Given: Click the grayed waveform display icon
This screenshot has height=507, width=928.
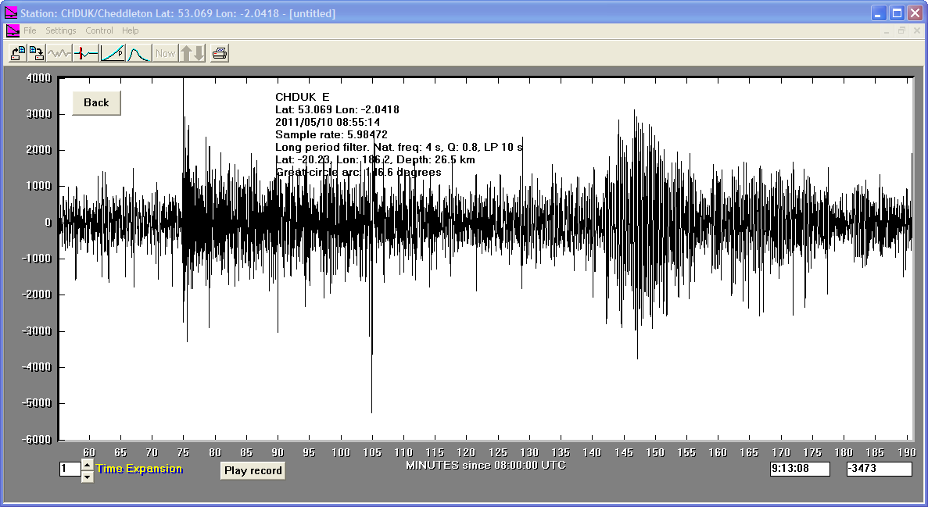Looking at the screenshot, I should point(59,53).
